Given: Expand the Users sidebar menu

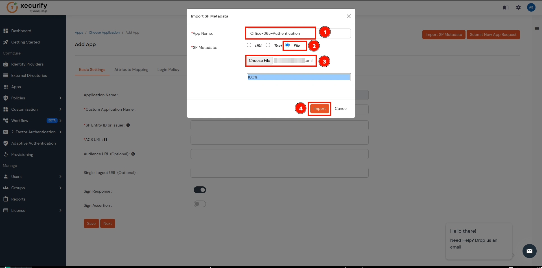Looking at the screenshot, I should pyautogui.click(x=16, y=177).
